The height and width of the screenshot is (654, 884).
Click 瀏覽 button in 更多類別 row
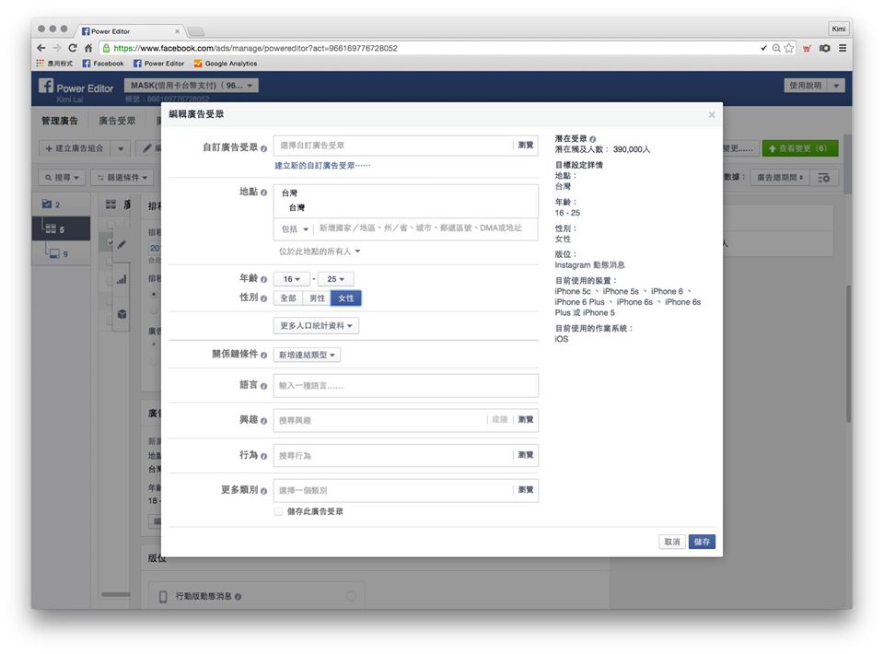point(526,490)
